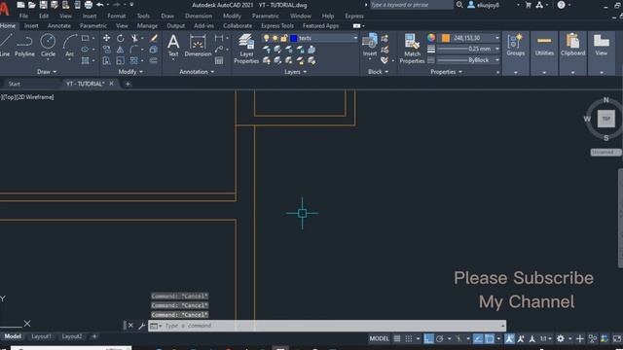Expand the Layers panel
Screen dimensions: 623x350
(296, 72)
